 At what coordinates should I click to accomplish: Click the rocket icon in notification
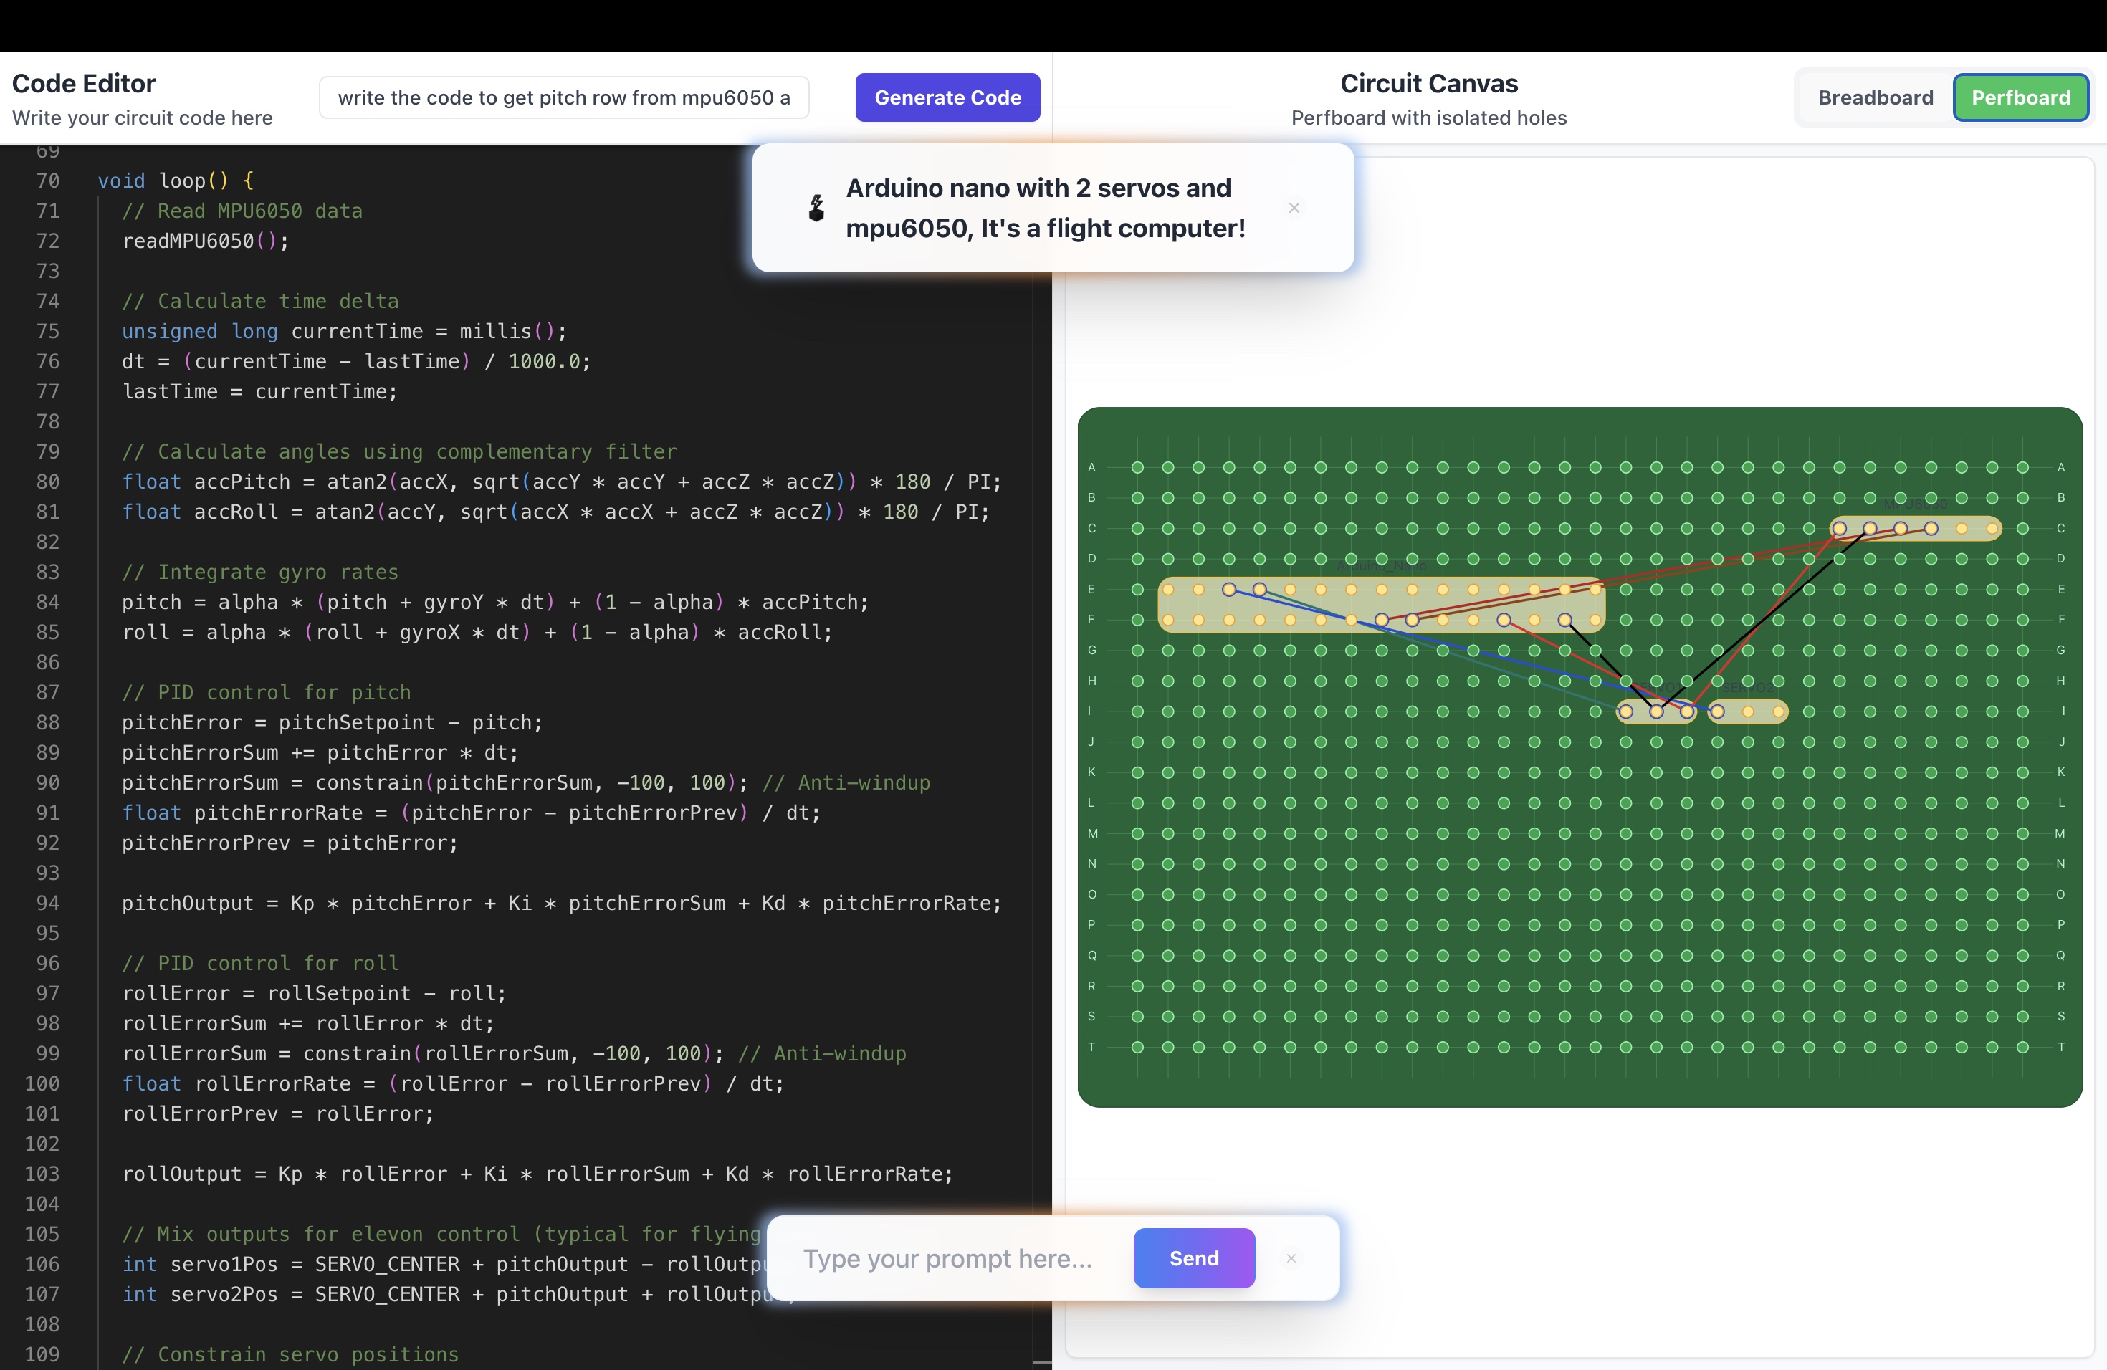coord(816,208)
